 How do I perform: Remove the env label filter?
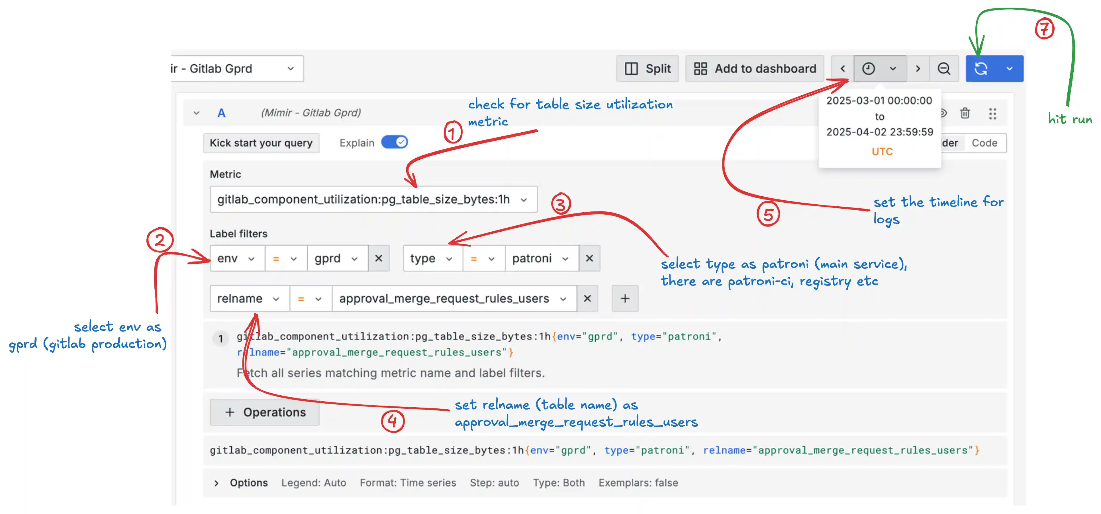coord(379,258)
